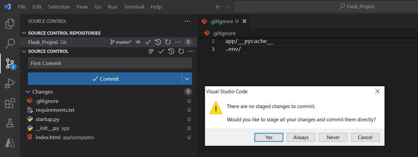Viewport: 418px width, 157px height.
Task: Open the commit button dropdown arrow
Action: tap(187, 79)
